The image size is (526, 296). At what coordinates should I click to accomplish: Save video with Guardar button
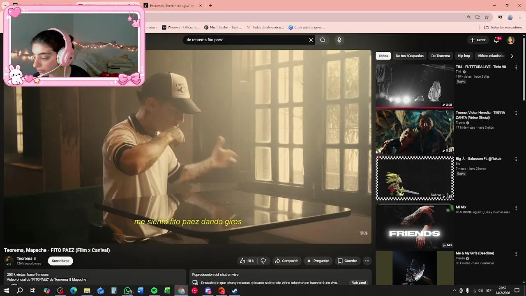[347, 261]
